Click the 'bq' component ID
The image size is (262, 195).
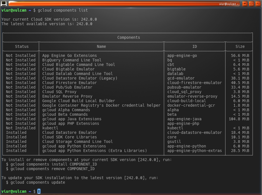170,60
